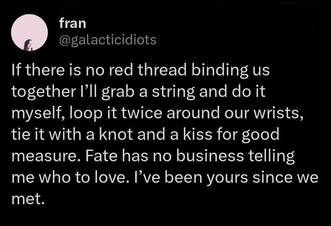Click the line 'me who to love'
Viewport: 331px width, 226px height.
pos(165,178)
